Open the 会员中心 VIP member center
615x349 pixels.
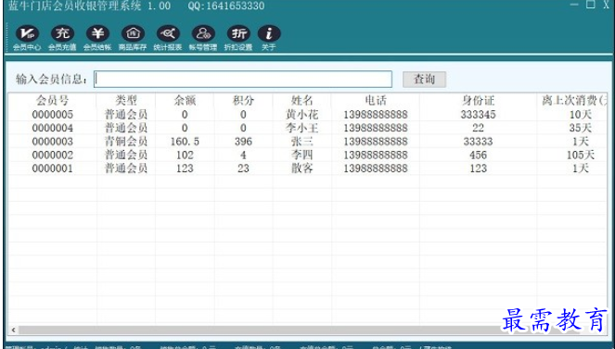coord(27,38)
